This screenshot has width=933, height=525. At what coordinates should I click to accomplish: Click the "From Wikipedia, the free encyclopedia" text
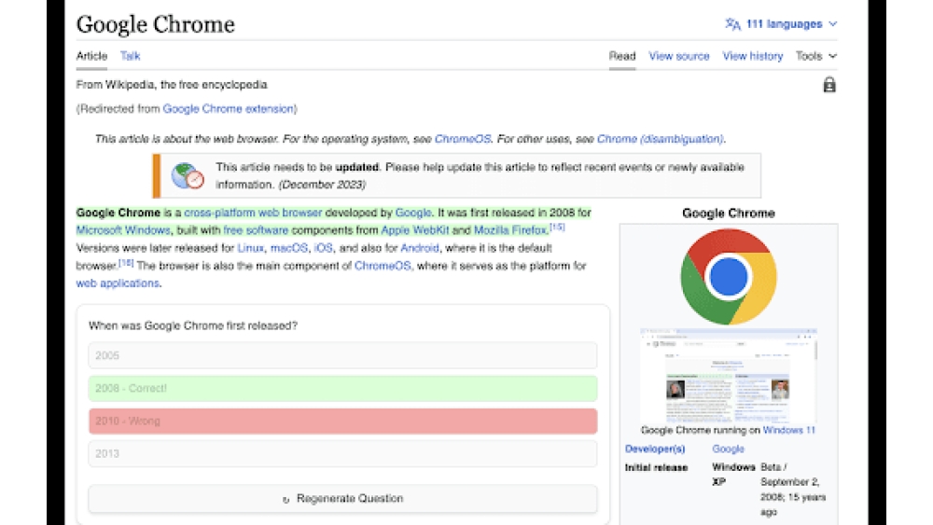coord(172,85)
